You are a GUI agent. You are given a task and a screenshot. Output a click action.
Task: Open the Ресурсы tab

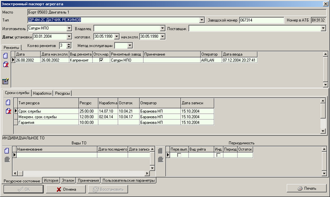[x=62, y=93]
